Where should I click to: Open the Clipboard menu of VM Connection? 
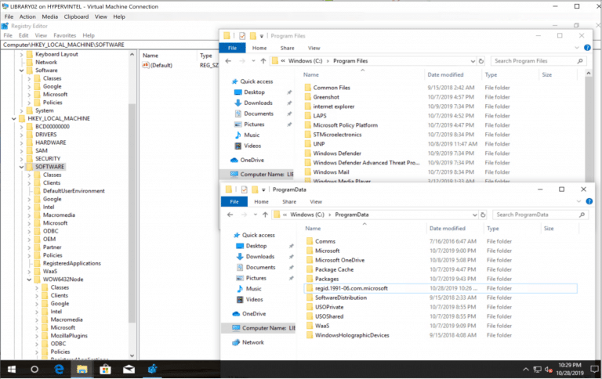click(x=76, y=16)
